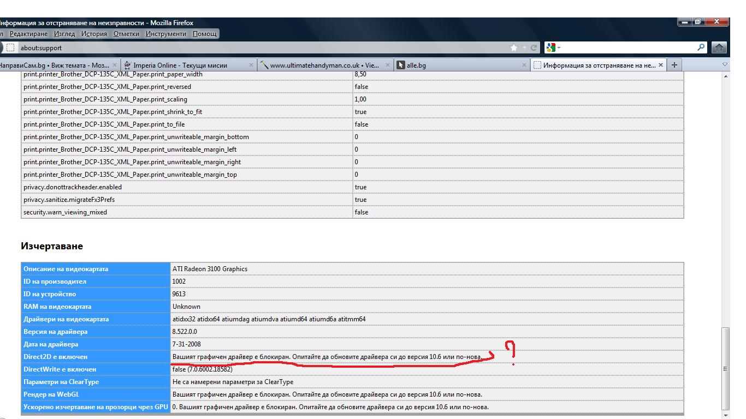This screenshot has width=746, height=419.
Task: Reload the page with the refresh icon
Action: (534, 48)
